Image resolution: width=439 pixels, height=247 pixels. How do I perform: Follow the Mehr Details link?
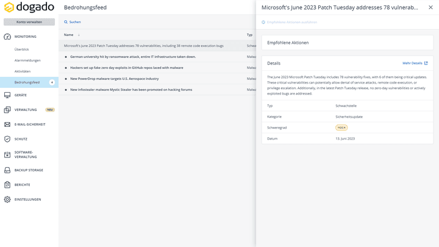(x=415, y=63)
